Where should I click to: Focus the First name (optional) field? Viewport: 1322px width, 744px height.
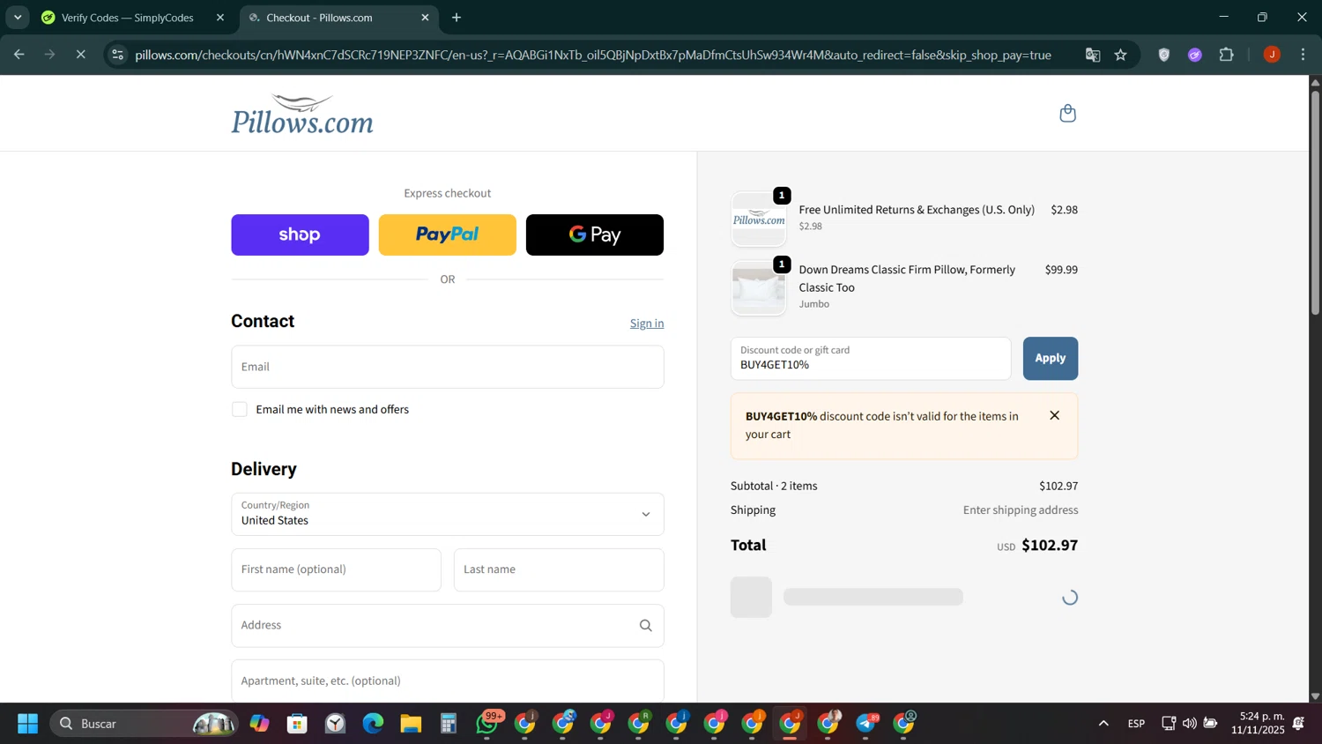coord(336,569)
